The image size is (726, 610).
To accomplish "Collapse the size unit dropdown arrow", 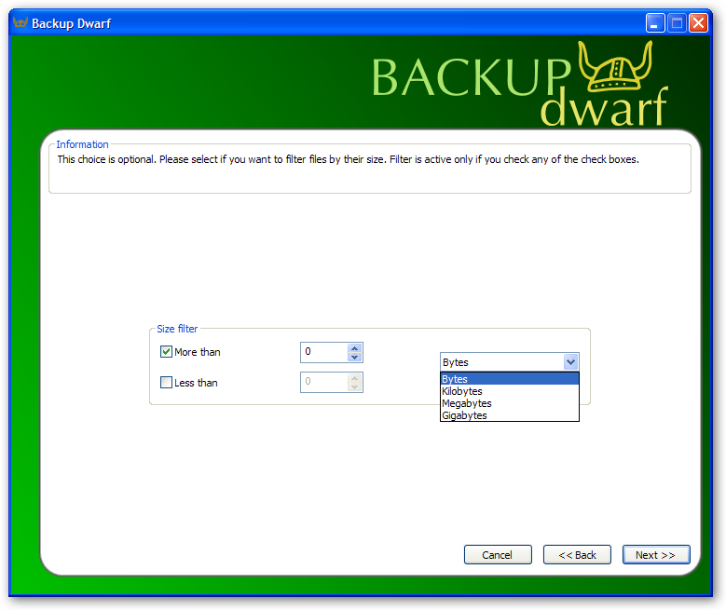I will pyautogui.click(x=570, y=362).
